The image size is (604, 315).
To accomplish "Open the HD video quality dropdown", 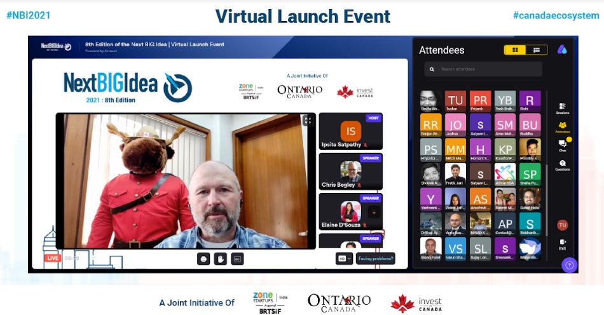I will [x=344, y=258].
